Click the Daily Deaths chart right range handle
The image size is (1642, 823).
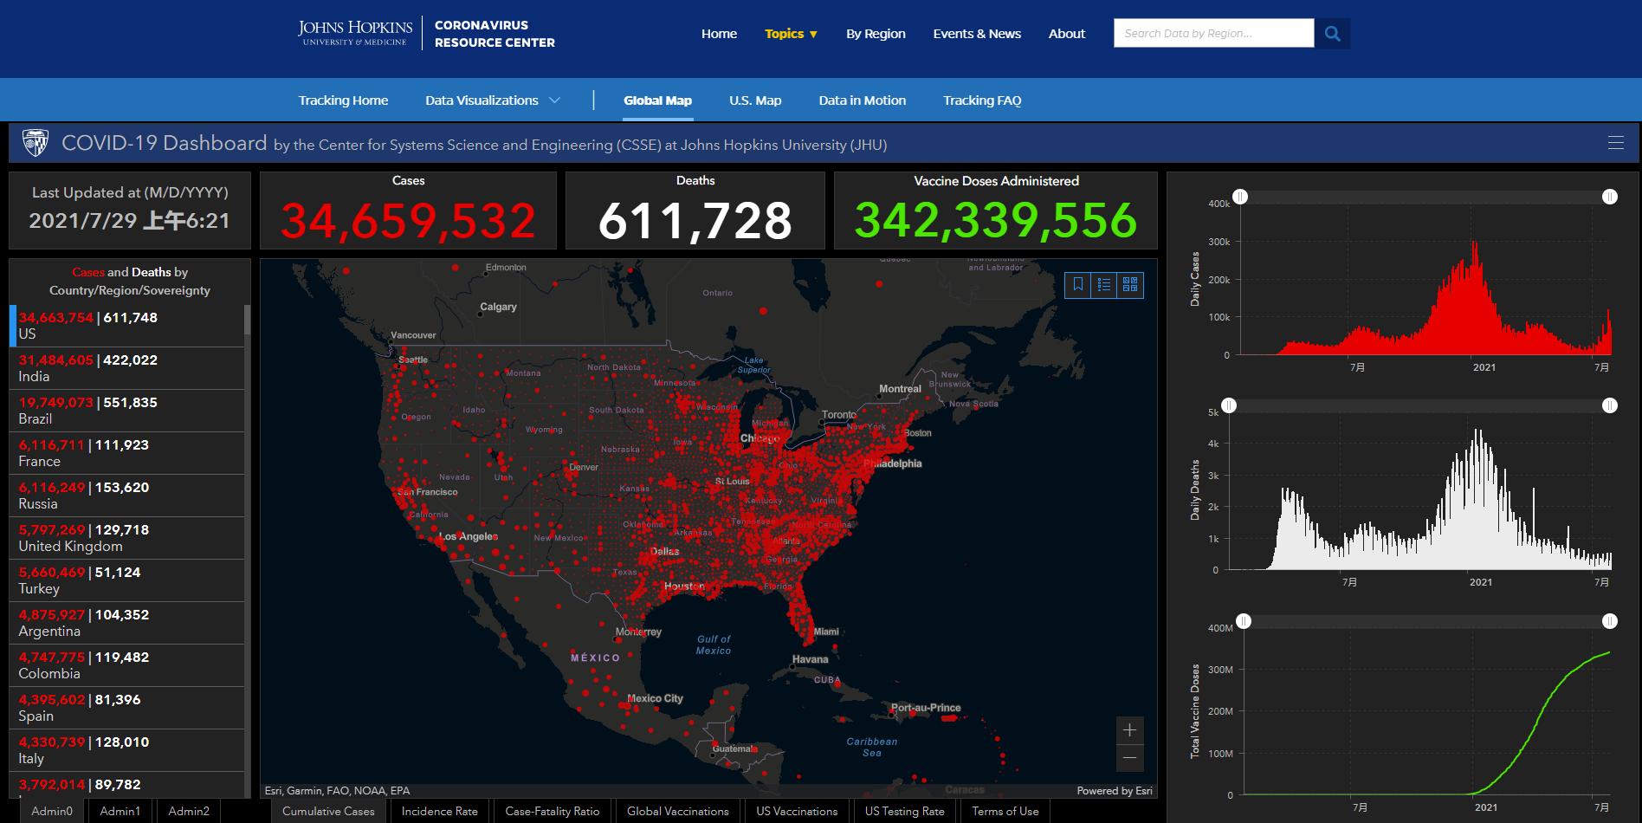pos(1609,405)
